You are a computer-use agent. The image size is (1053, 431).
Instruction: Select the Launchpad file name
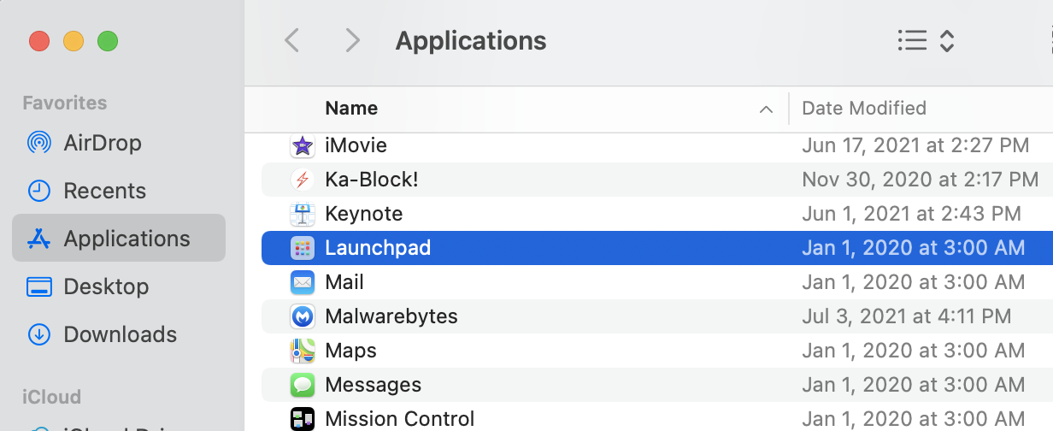[x=378, y=248]
